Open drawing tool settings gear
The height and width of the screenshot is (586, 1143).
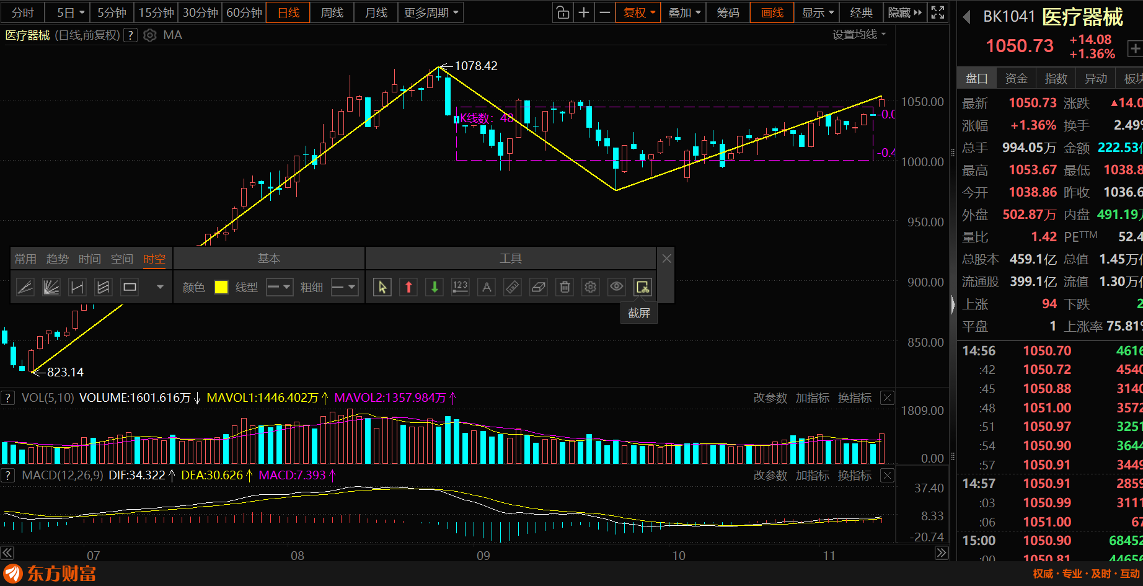[591, 287]
